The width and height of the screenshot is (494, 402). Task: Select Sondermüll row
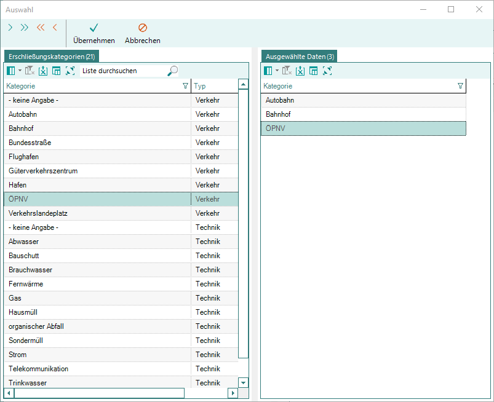pyautogui.click(x=121, y=341)
